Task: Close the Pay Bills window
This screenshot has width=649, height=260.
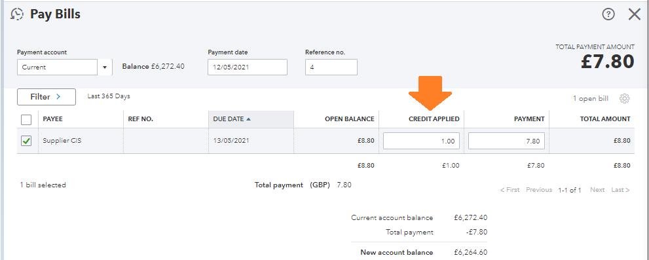Action: [x=634, y=14]
